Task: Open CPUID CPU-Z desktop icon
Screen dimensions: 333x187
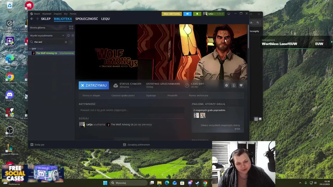Action: point(10,42)
